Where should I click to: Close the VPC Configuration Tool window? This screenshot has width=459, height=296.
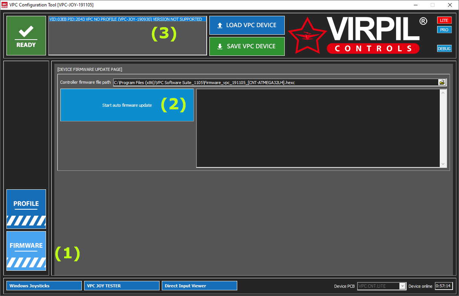(450, 5)
